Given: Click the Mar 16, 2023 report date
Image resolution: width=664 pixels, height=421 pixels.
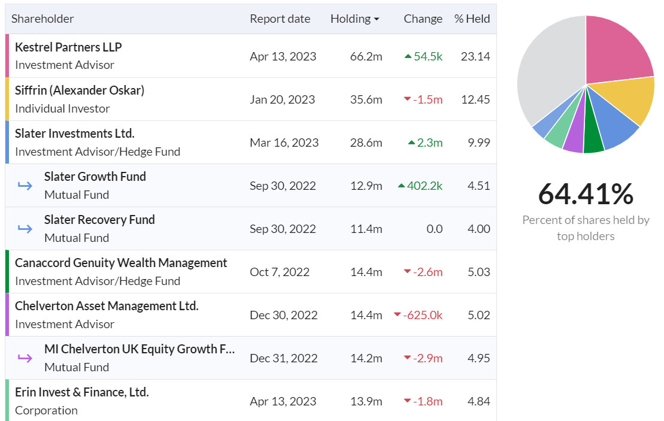Looking at the screenshot, I should pos(284,143).
